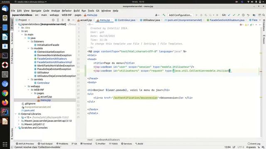Click the useBean#utilisateurs breadcrumb
Viewport: 266px width, 149px height.
(108, 140)
